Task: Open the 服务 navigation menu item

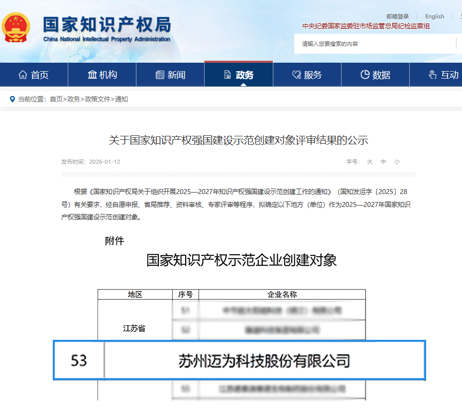Action: tap(307, 75)
